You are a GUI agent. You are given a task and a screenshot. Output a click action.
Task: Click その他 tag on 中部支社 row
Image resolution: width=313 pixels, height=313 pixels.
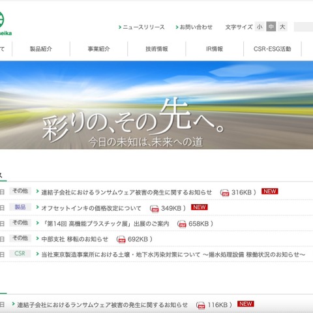[x=20, y=238]
